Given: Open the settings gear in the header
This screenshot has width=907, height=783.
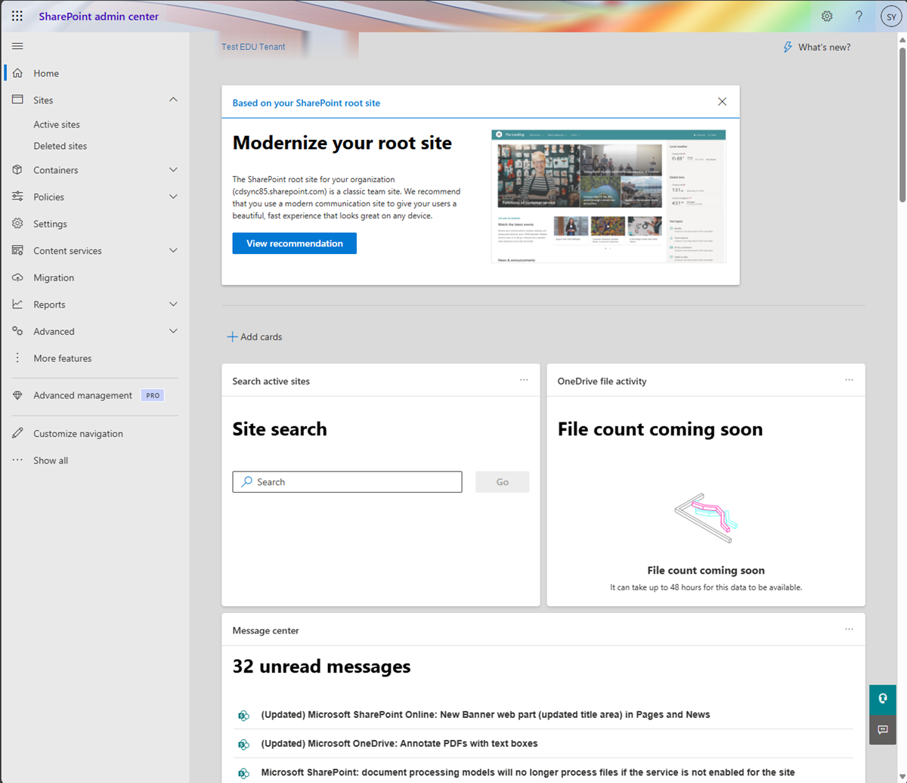Looking at the screenshot, I should pos(827,16).
